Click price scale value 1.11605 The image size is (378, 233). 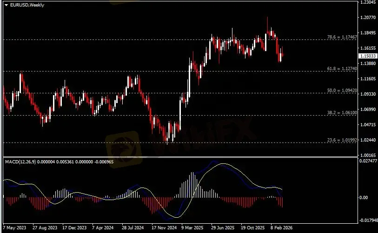point(368,79)
